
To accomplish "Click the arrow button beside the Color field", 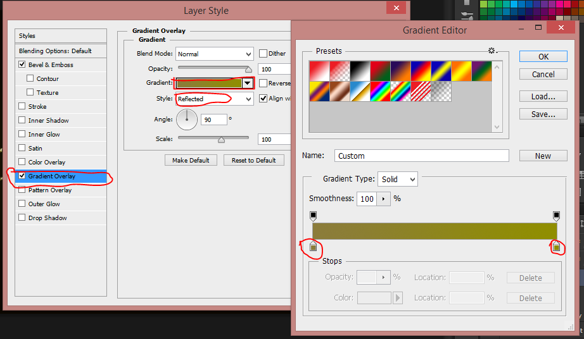I will click(x=398, y=298).
